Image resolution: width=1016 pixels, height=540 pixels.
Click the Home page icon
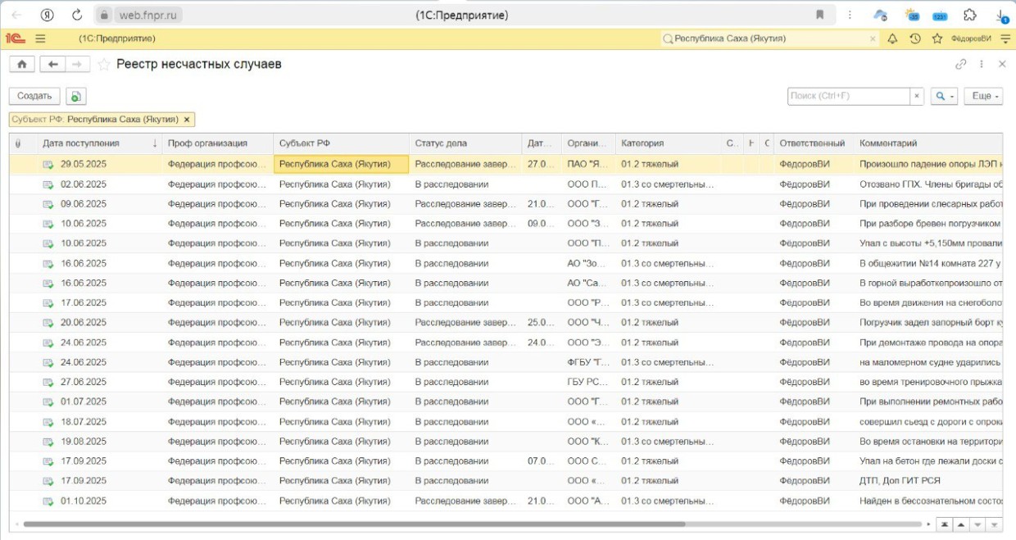(x=21, y=64)
